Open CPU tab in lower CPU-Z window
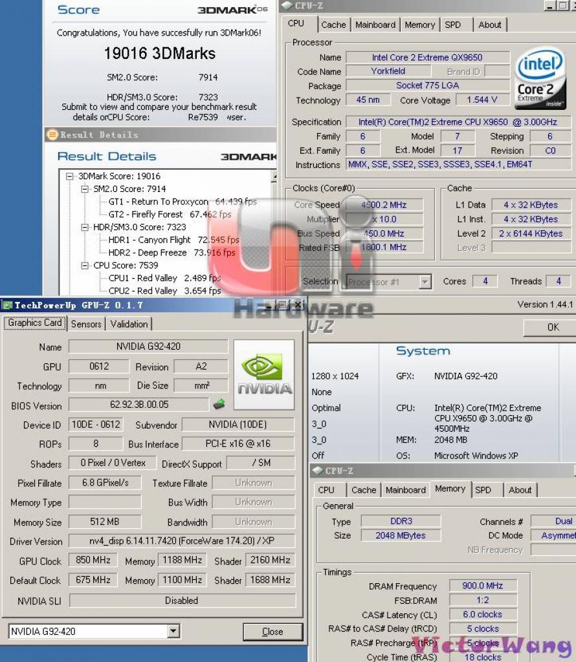Viewport: 576px width, 662px height. tap(326, 490)
